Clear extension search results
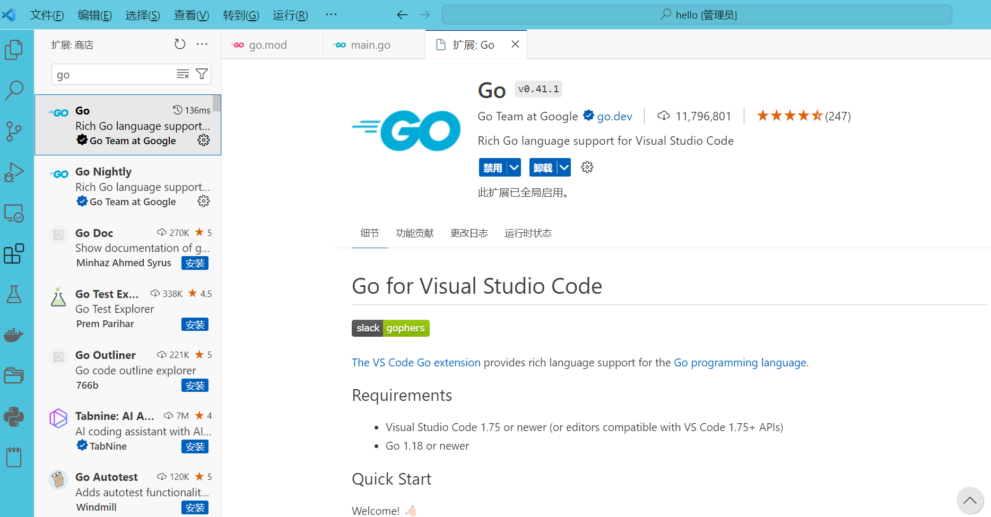This screenshot has height=517, width=991. click(x=183, y=74)
